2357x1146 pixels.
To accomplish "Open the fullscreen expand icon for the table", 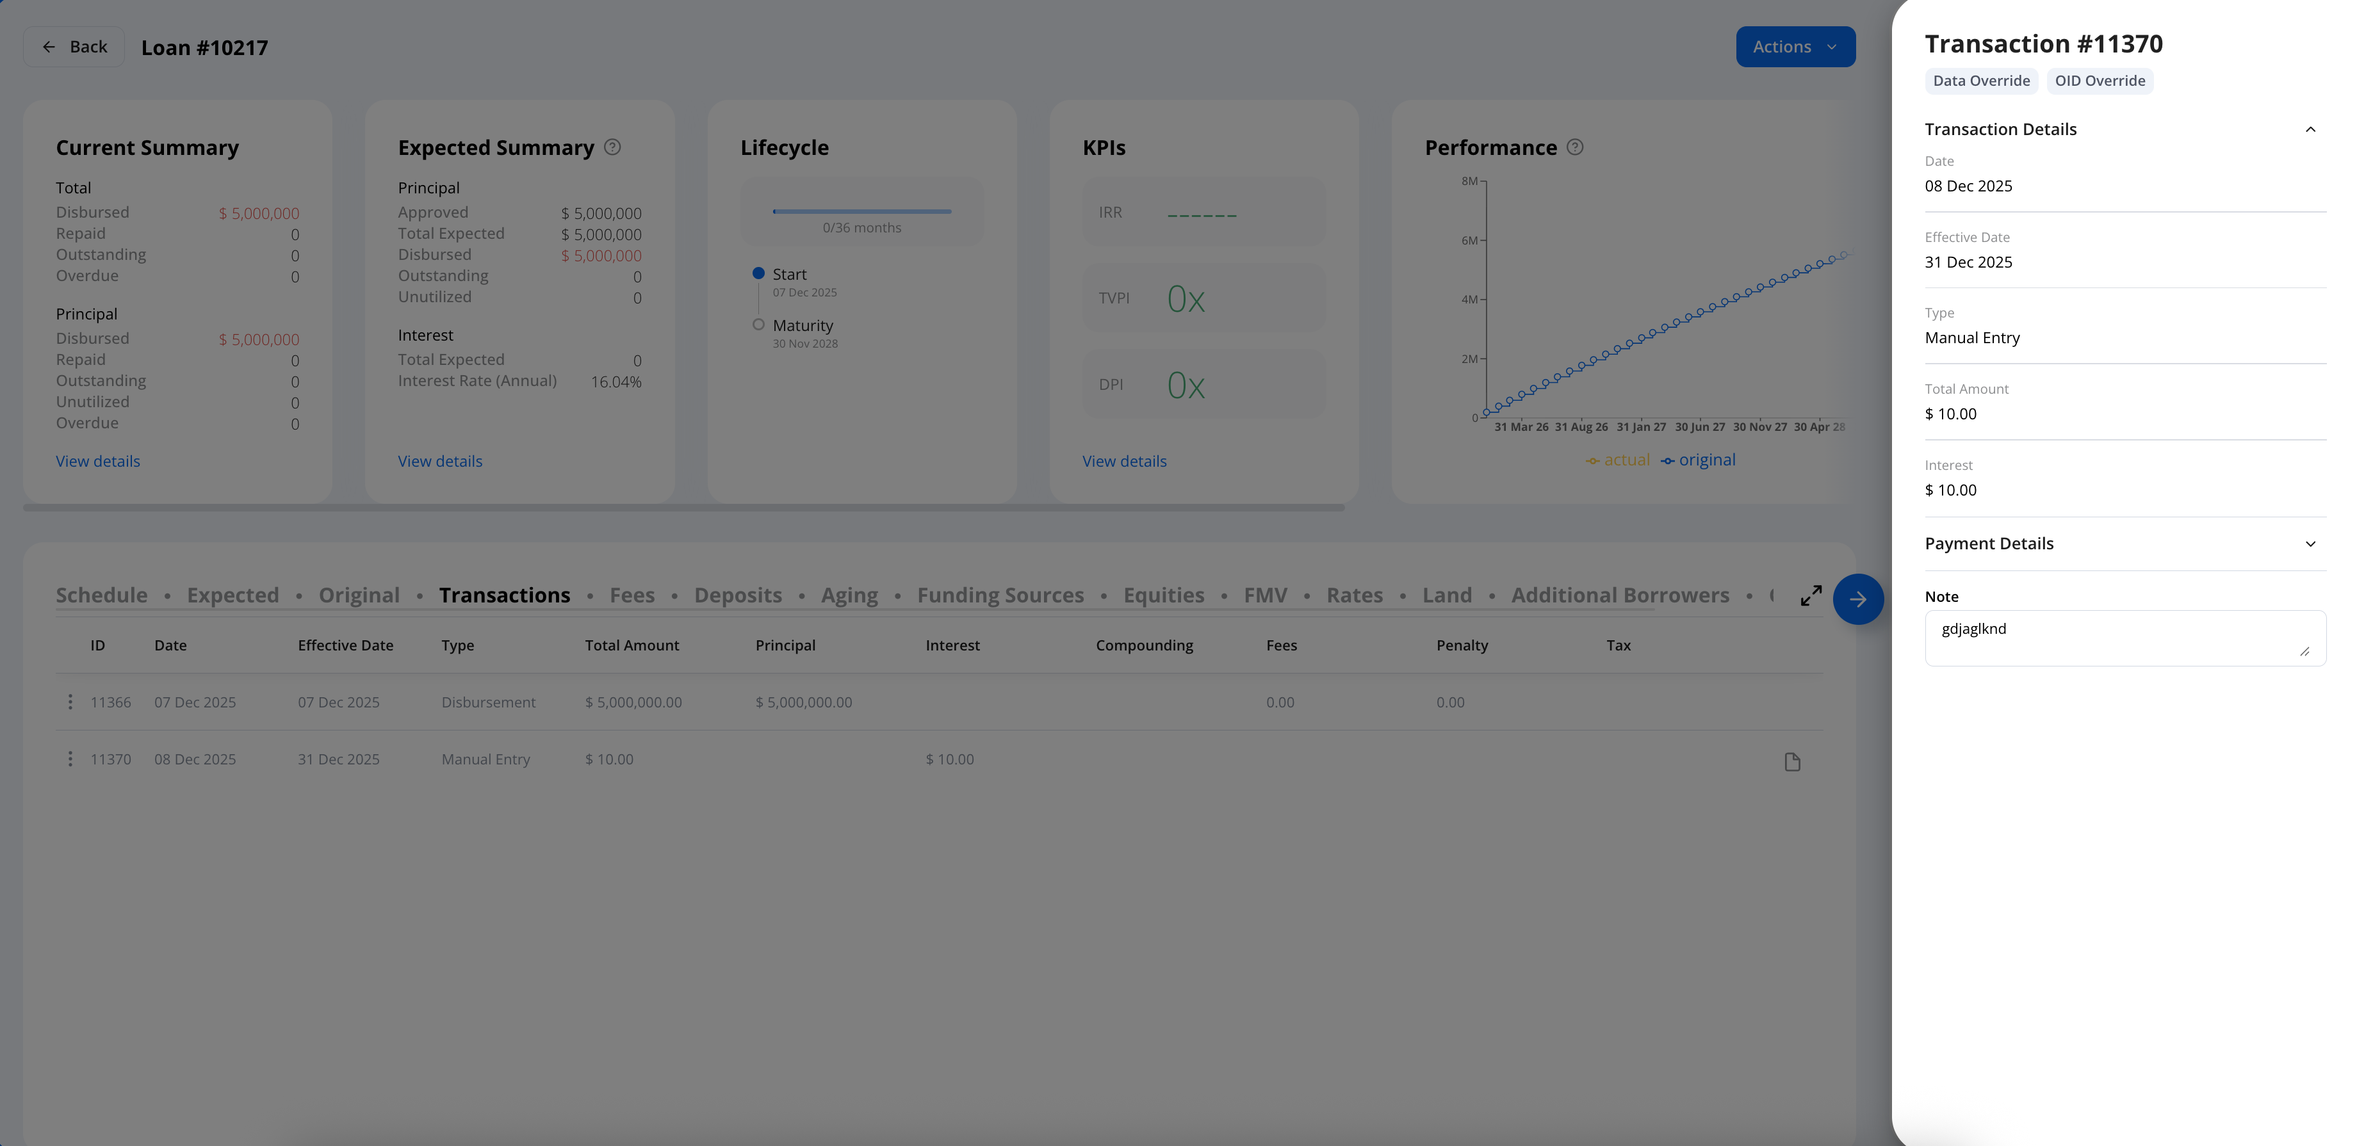I will tap(1811, 595).
